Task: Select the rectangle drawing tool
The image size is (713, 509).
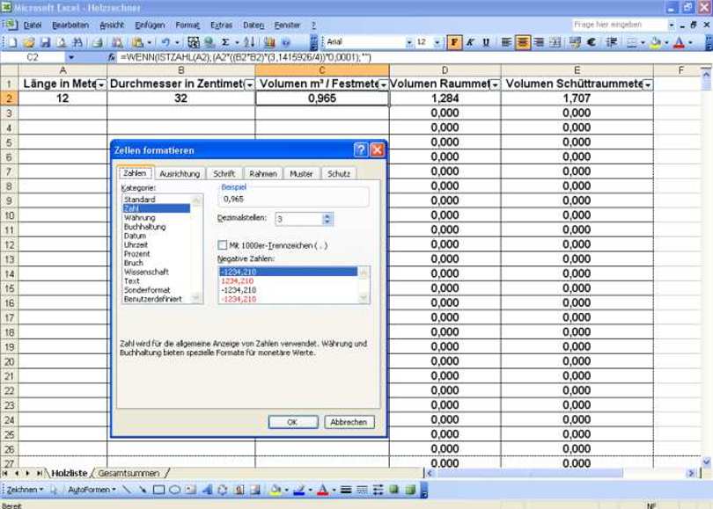Action: point(159,490)
